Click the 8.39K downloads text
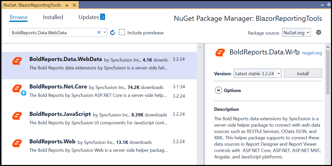Viewport: 332px width, 166px height. point(149,115)
